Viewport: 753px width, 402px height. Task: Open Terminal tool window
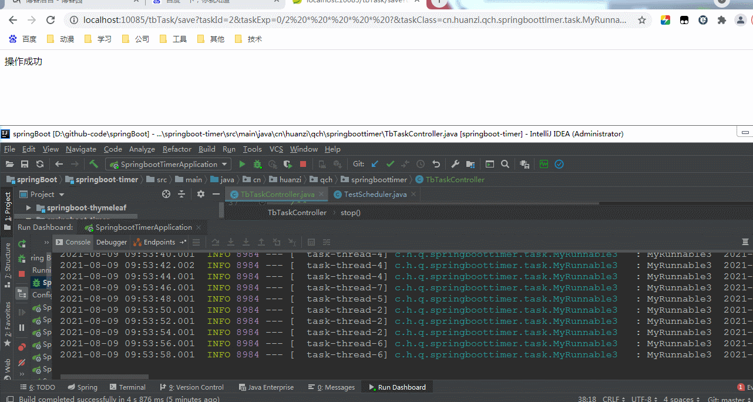[x=127, y=387]
